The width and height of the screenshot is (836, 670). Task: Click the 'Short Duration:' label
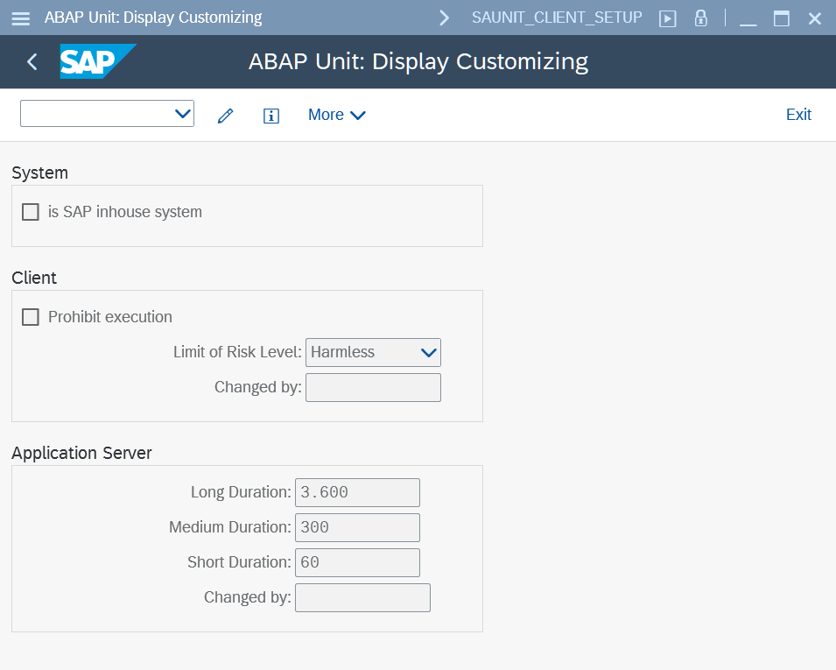pos(239,562)
